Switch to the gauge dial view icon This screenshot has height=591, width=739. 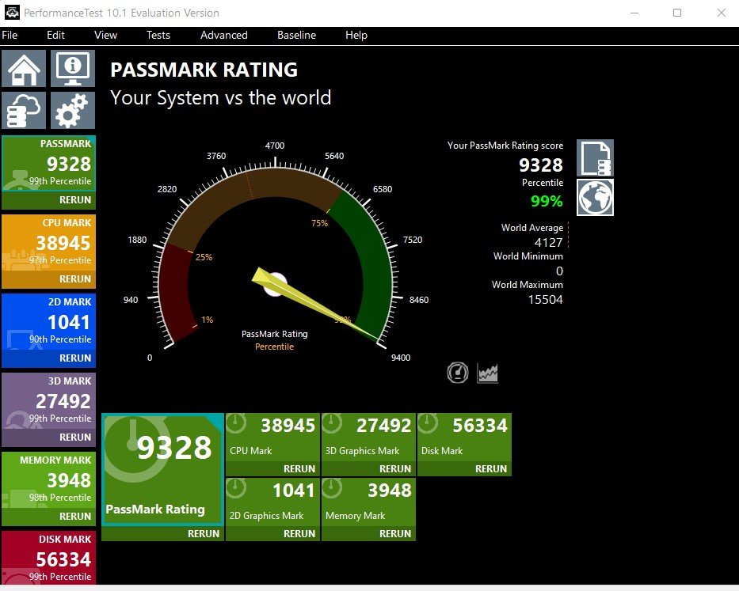click(x=458, y=373)
